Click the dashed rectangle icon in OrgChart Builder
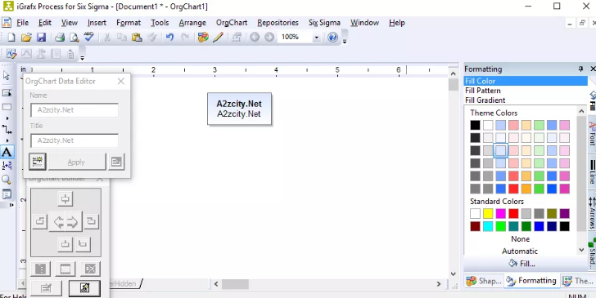596x298 pixels. (65, 269)
